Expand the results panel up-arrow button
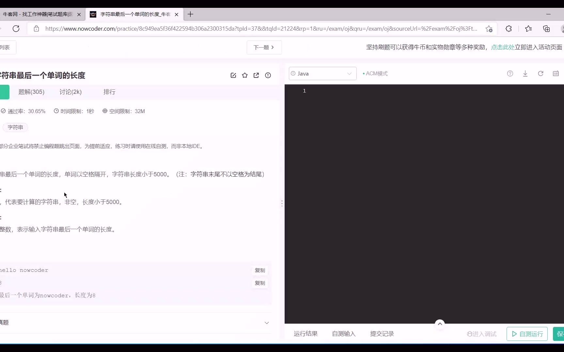The width and height of the screenshot is (564, 352). tap(440, 324)
